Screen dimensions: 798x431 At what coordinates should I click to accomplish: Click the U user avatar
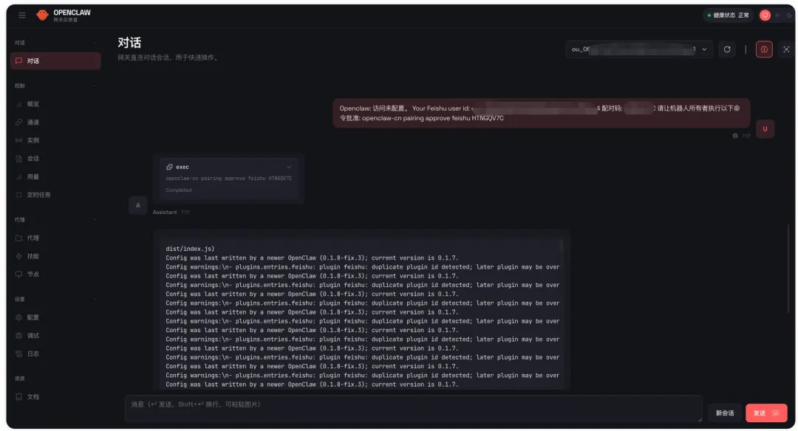tap(765, 129)
